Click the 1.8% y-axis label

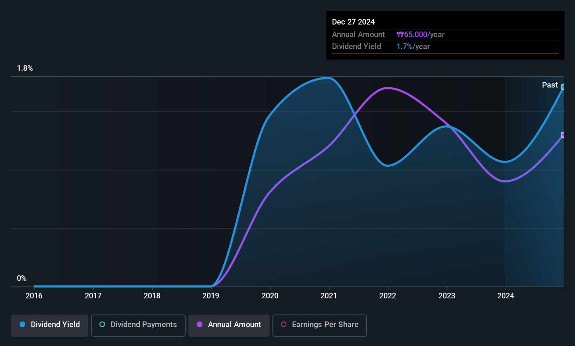[x=25, y=68]
